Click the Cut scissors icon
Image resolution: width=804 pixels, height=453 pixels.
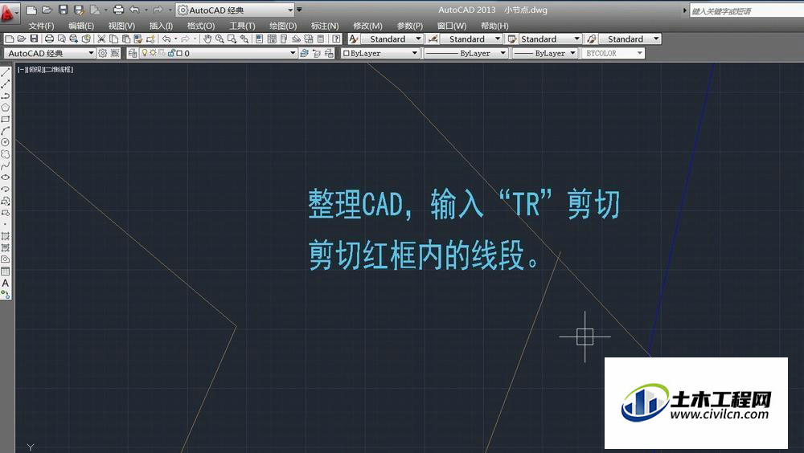point(101,39)
